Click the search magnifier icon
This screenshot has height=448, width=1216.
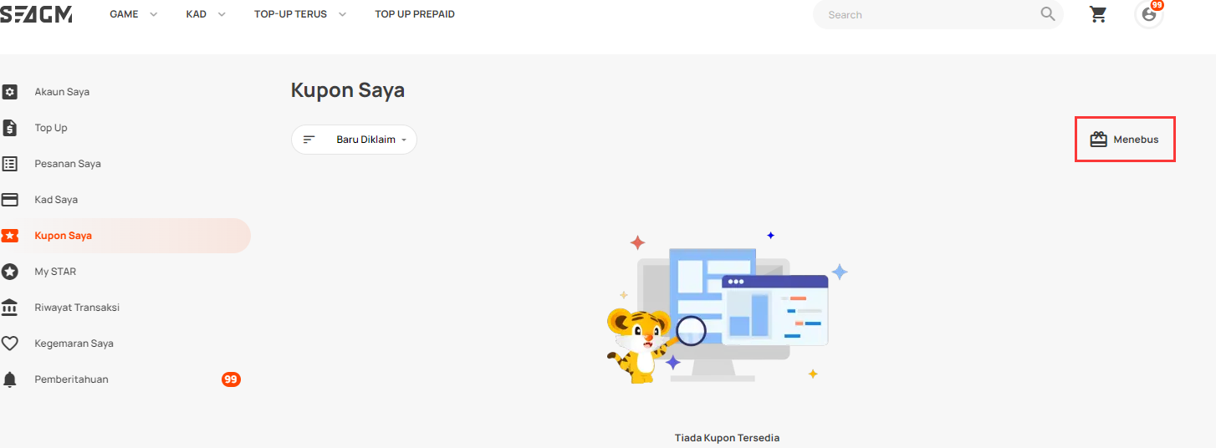pos(1048,14)
